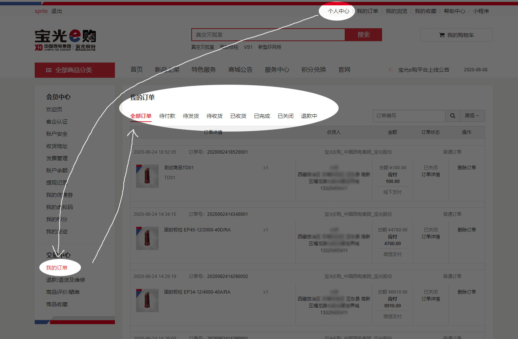Viewport: 518px width, 339px height.
Task: Open product 固封极柱 EP34-12/4000-40A/RA
Action: (x=197, y=292)
